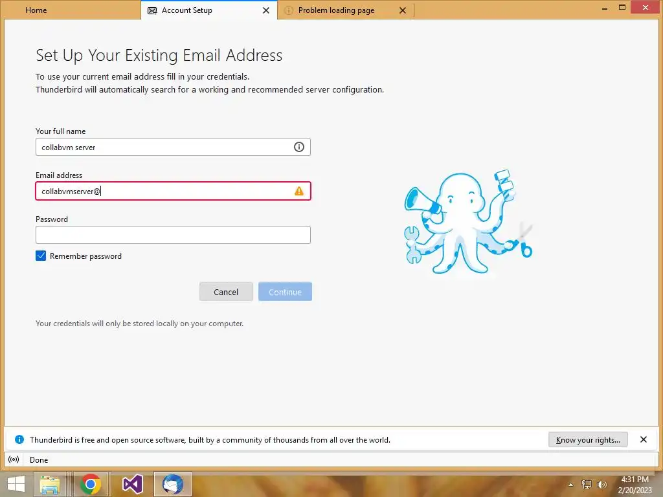Click the warning icon in email address field

pyautogui.click(x=299, y=191)
